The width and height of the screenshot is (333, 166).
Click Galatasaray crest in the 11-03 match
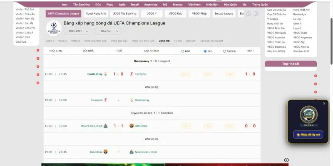pos(106,74)
